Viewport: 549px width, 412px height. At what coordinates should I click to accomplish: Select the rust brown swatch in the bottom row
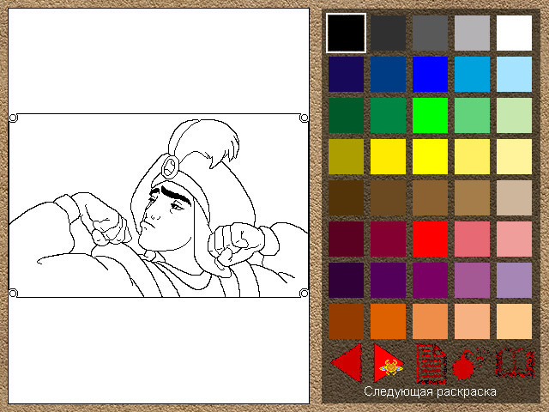coord(346,322)
